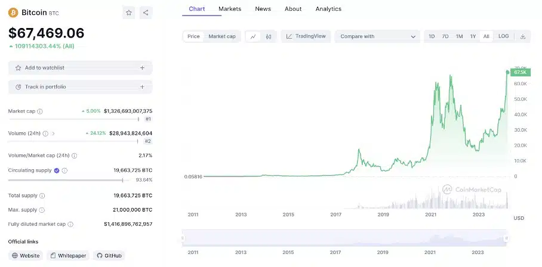Image resolution: width=542 pixels, height=267 pixels.
Task: Click market cap value $1,326,693,007,375
Action: click(128, 111)
